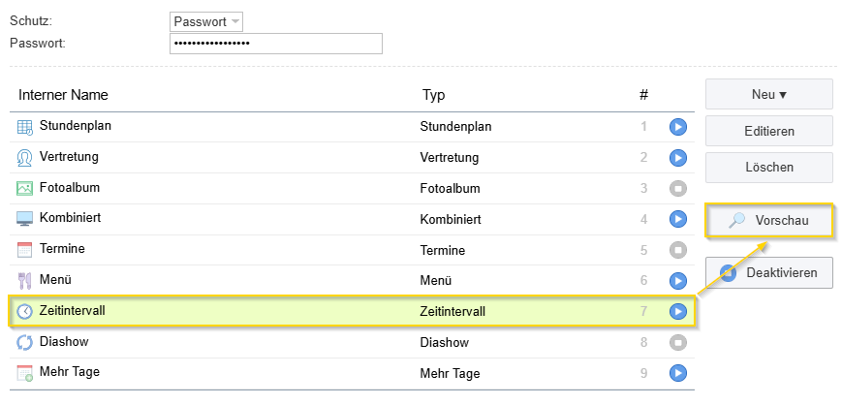Toggle the gray stop status of Fotoalbum
Viewport: 842px width, 405px height.
pos(678,189)
